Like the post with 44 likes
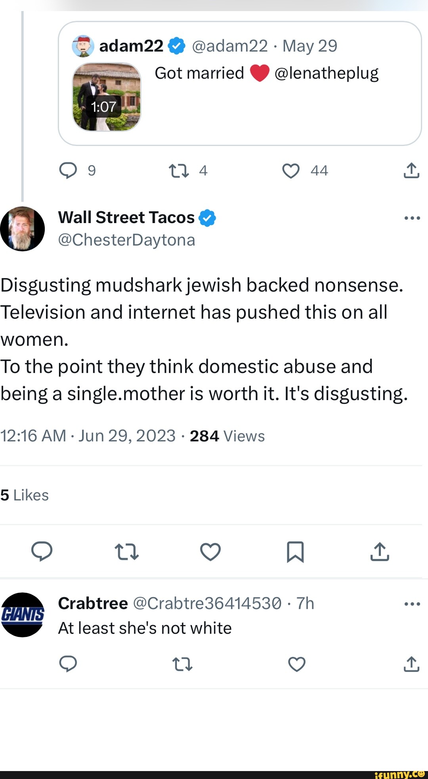This screenshot has width=428, height=779. (291, 171)
